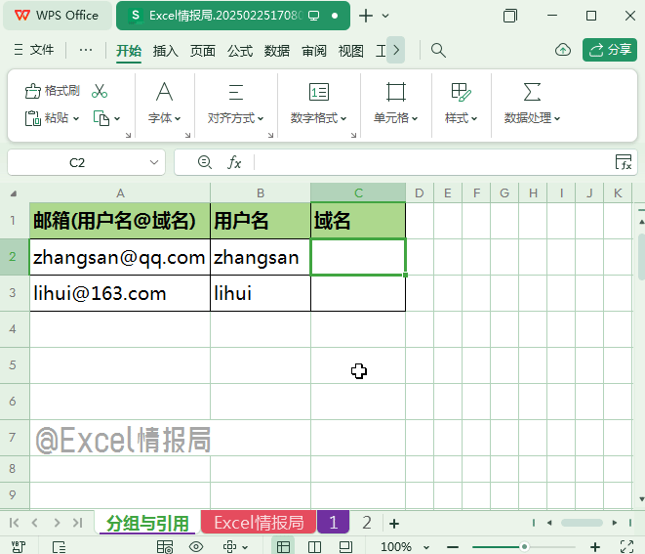Open the formula editor panel icon

[x=624, y=162]
